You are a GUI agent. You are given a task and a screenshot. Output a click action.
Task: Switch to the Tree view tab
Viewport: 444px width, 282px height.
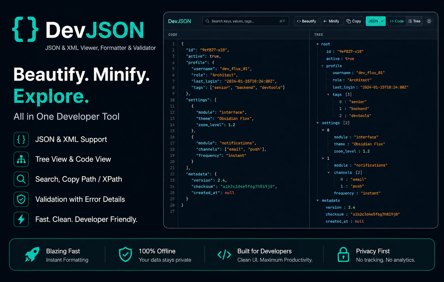(x=414, y=21)
